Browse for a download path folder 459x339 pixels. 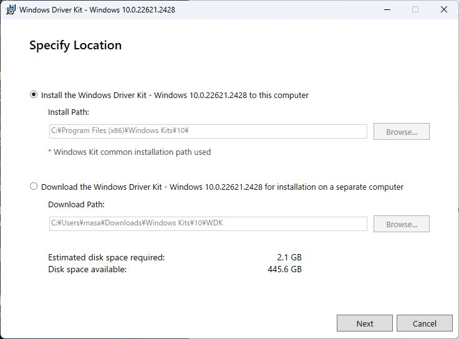402,224
